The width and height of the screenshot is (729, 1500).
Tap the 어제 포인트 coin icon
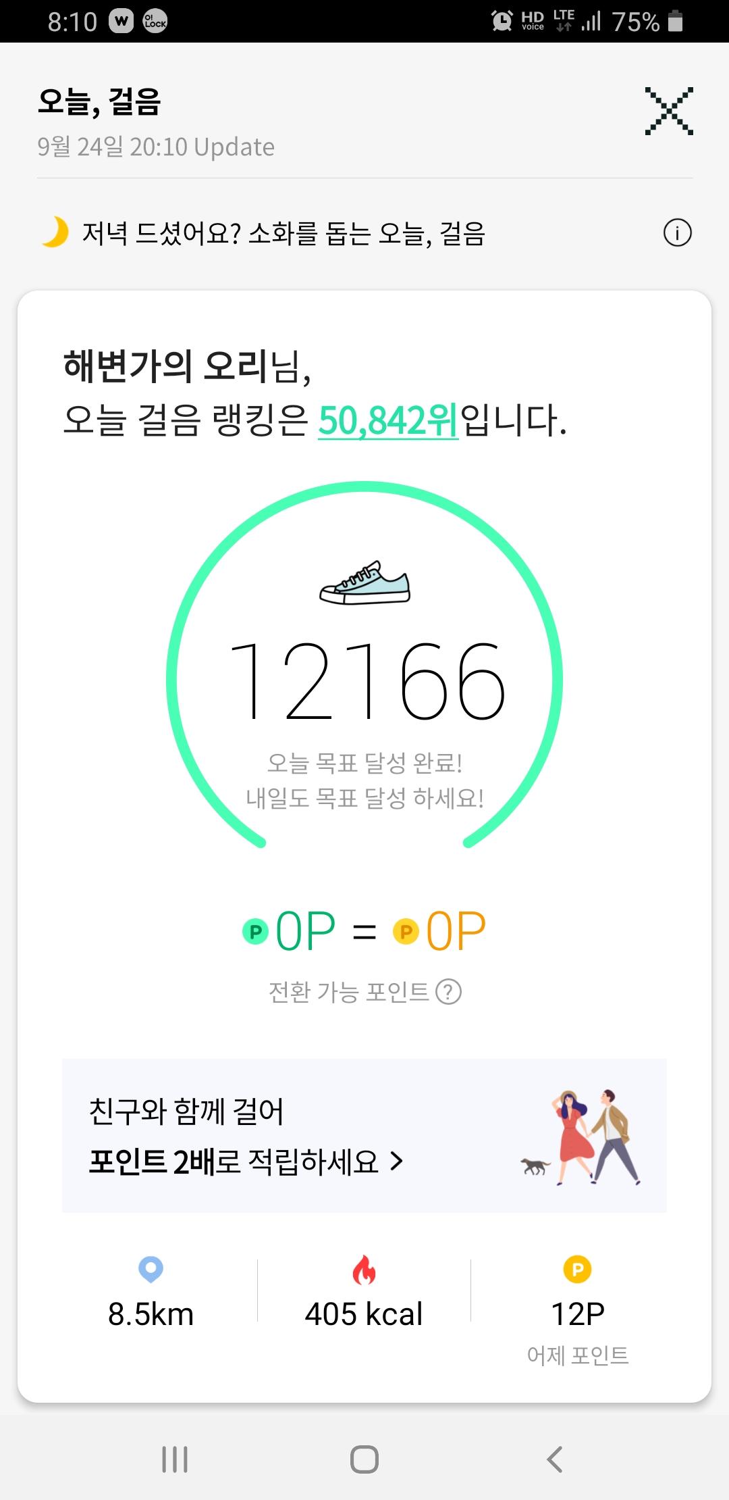(577, 1270)
